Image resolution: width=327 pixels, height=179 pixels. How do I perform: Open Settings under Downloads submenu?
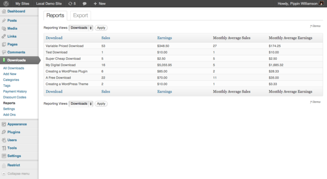[9, 109]
